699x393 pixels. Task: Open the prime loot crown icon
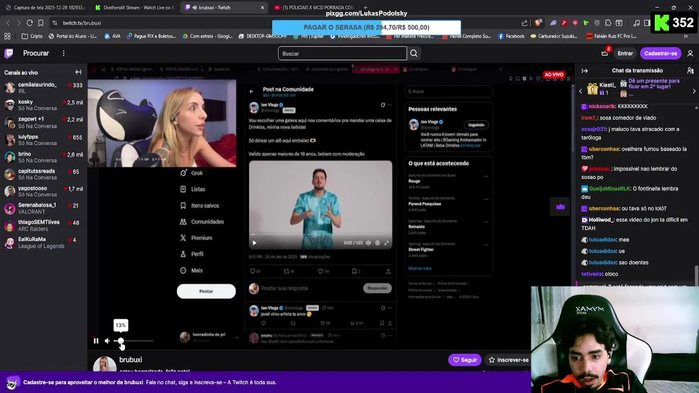tap(605, 53)
